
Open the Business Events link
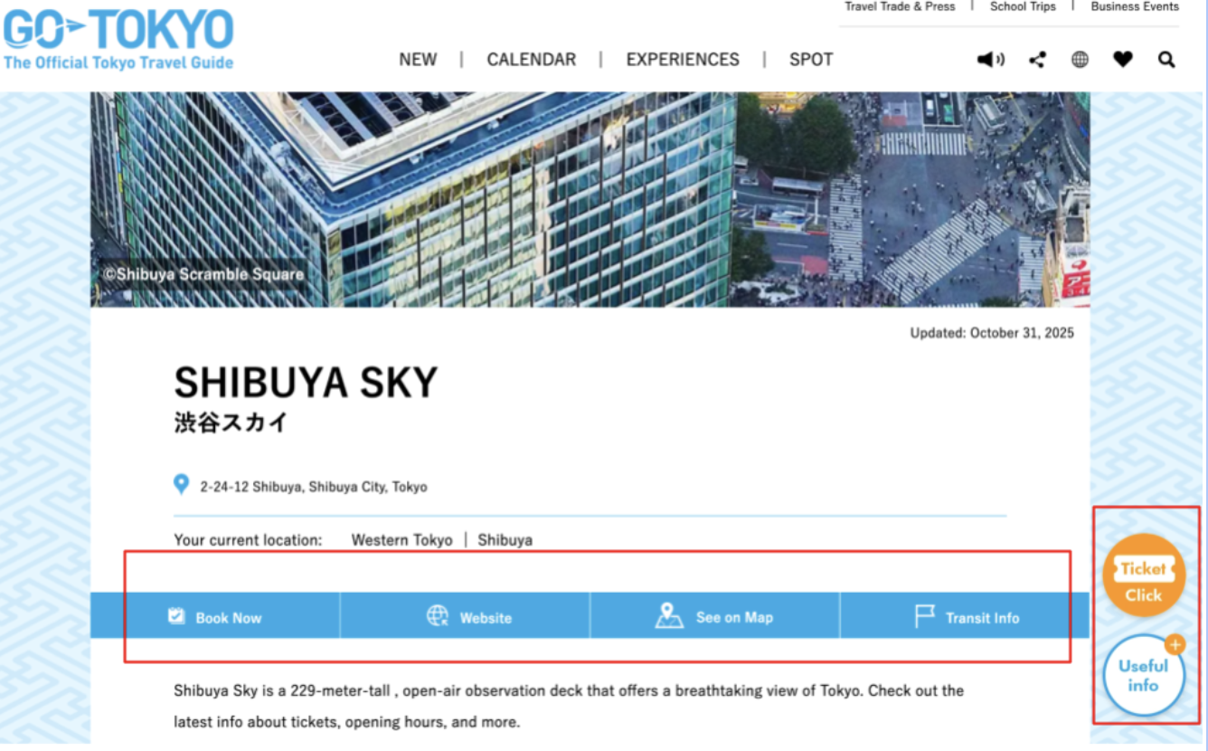point(1135,6)
